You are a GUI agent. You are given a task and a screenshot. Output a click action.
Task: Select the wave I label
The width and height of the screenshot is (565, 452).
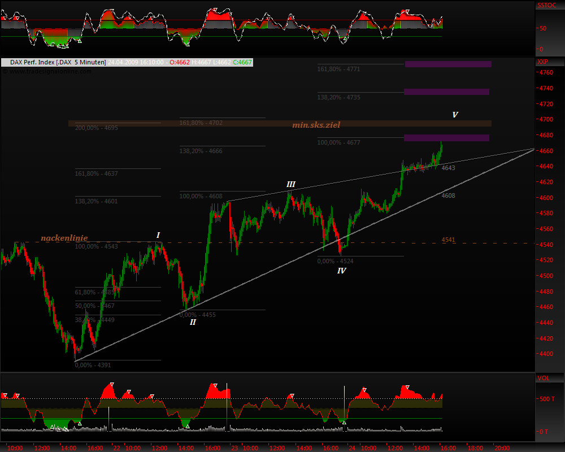coord(158,235)
